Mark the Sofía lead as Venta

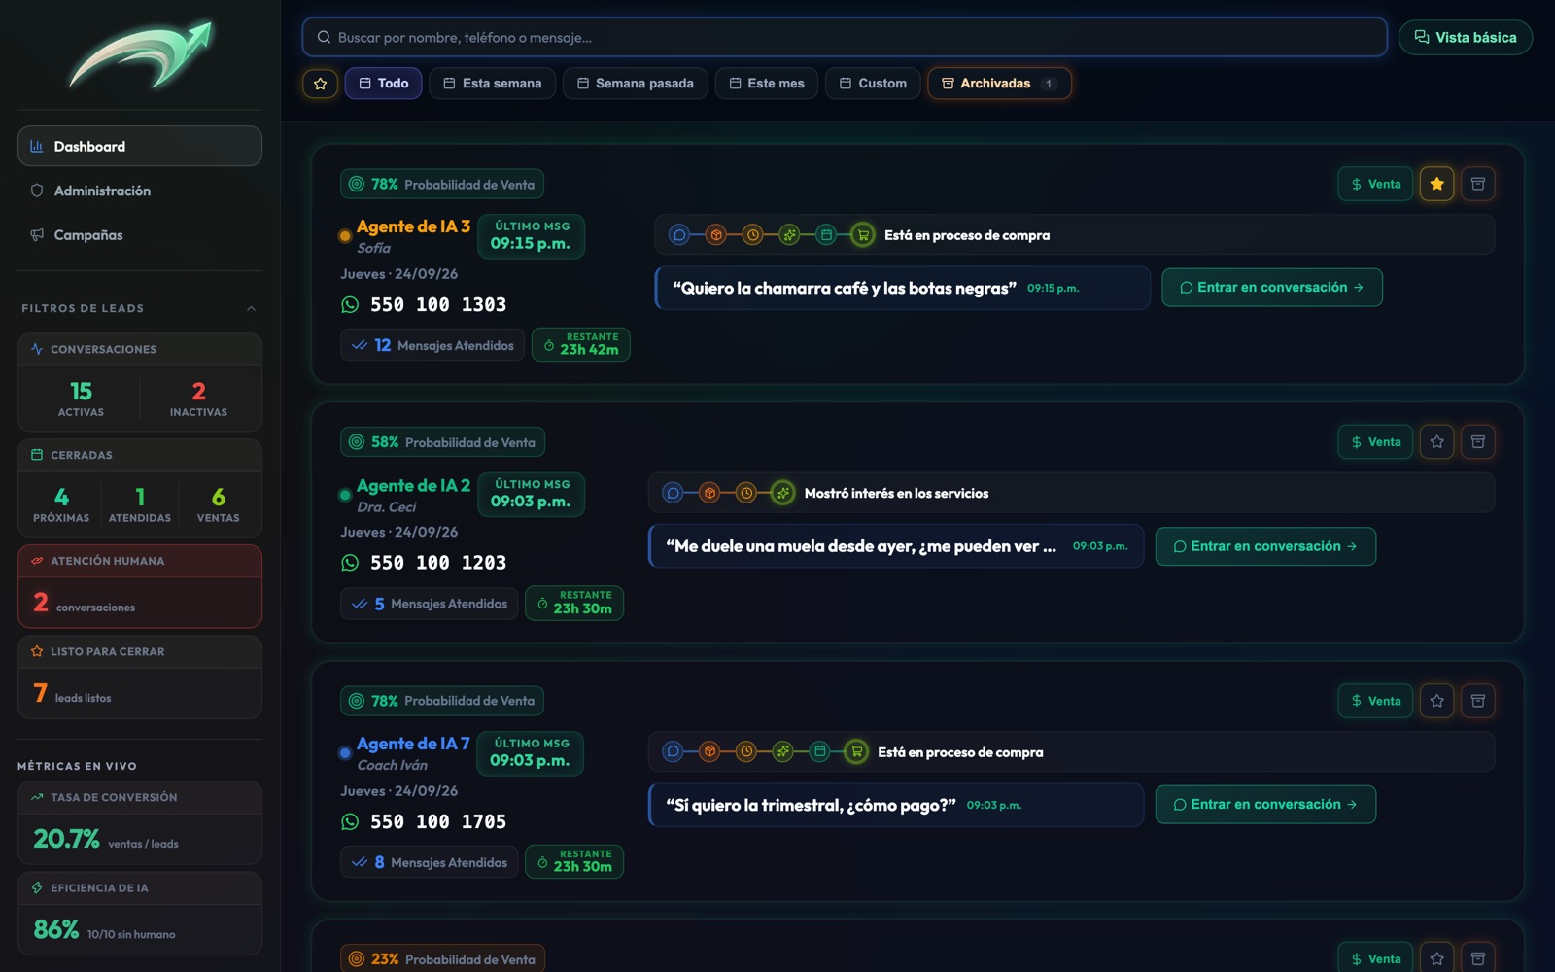pos(1375,184)
